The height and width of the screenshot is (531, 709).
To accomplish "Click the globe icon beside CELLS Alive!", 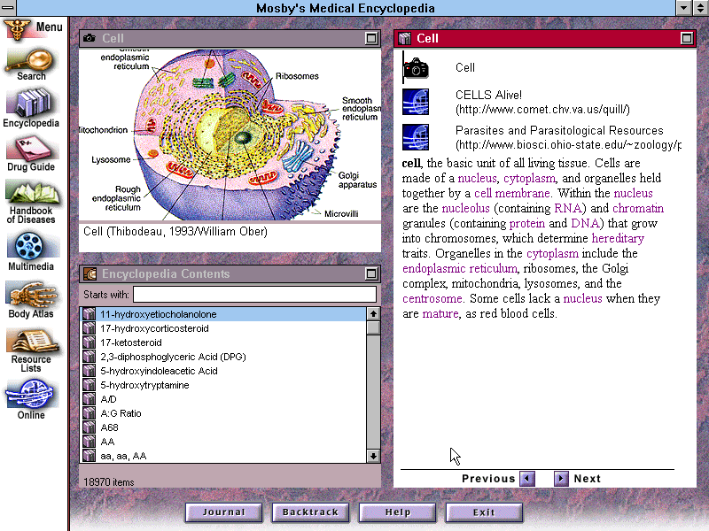I will [x=416, y=102].
